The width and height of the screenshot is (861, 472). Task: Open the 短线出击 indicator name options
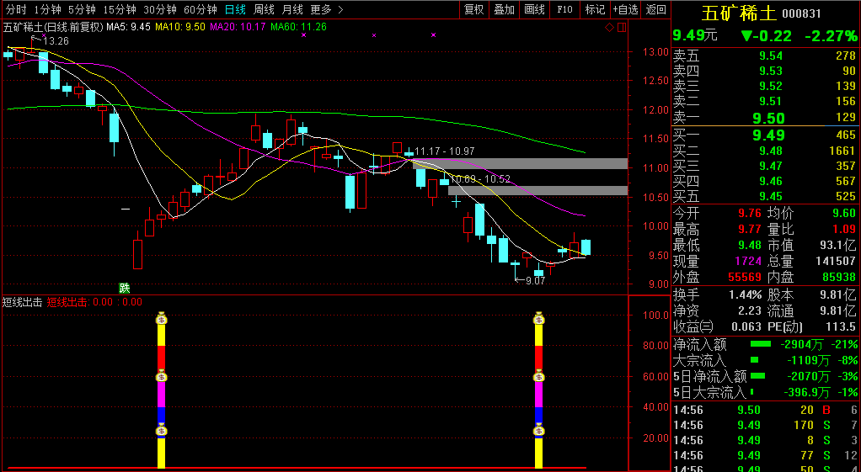click(22, 302)
